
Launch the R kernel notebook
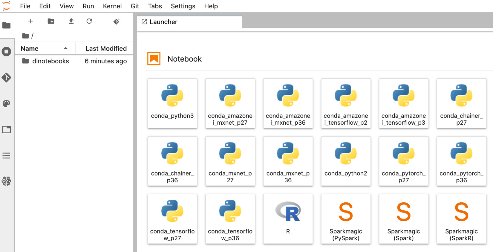288,219
